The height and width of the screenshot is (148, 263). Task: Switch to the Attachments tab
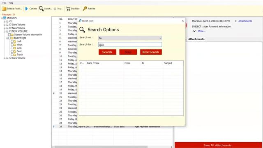coord(196,39)
